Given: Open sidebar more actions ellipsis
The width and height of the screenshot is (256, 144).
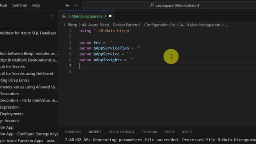Looking at the screenshot, I should pos(52,16).
